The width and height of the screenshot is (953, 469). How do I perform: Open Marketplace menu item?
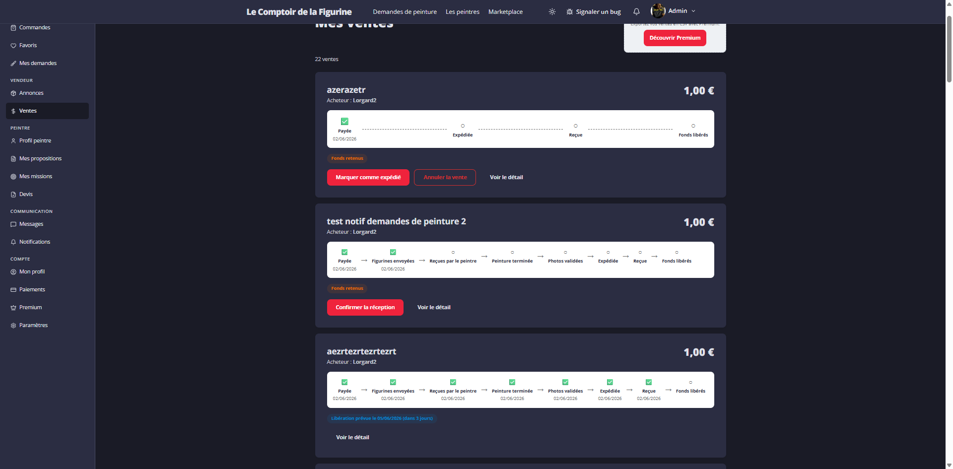pyautogui.click(x=505, y=12)
